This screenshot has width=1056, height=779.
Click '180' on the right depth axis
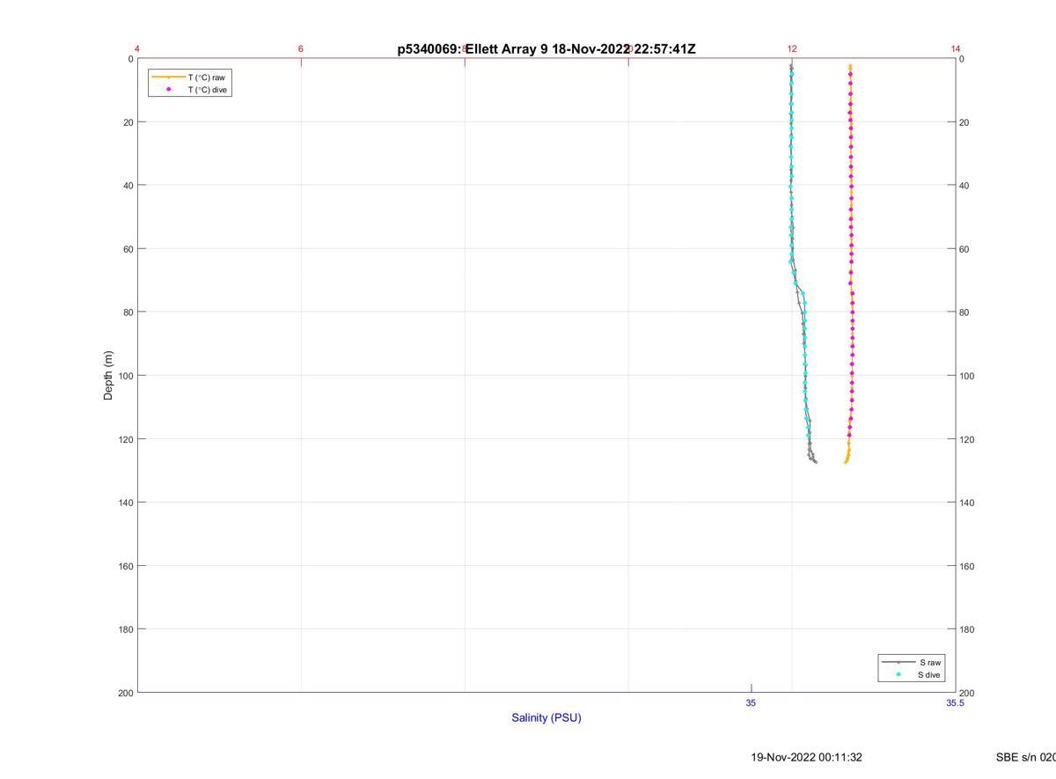966,629
